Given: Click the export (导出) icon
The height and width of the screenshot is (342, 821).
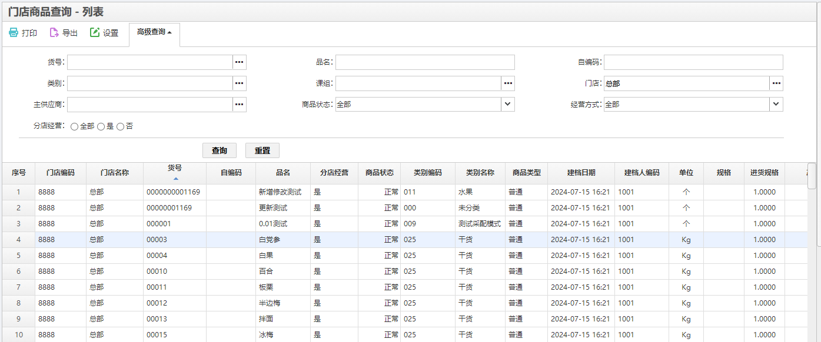Looking at the screenshot, I should [54, 33].
